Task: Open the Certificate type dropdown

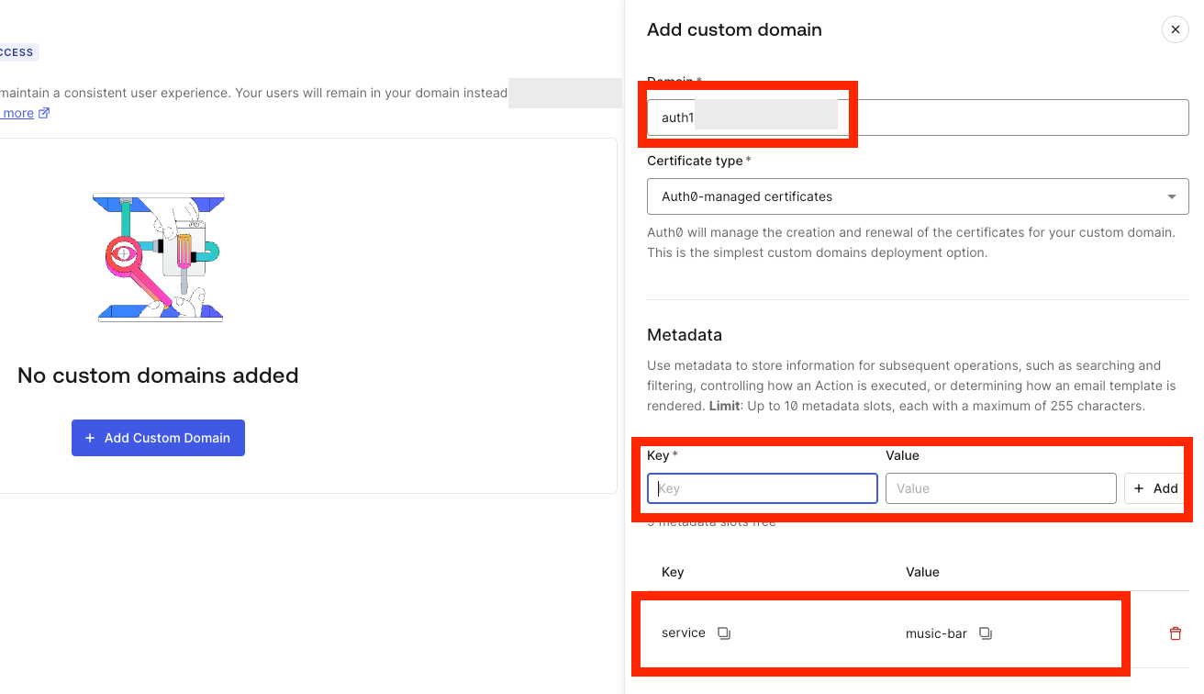Action: 917,196
